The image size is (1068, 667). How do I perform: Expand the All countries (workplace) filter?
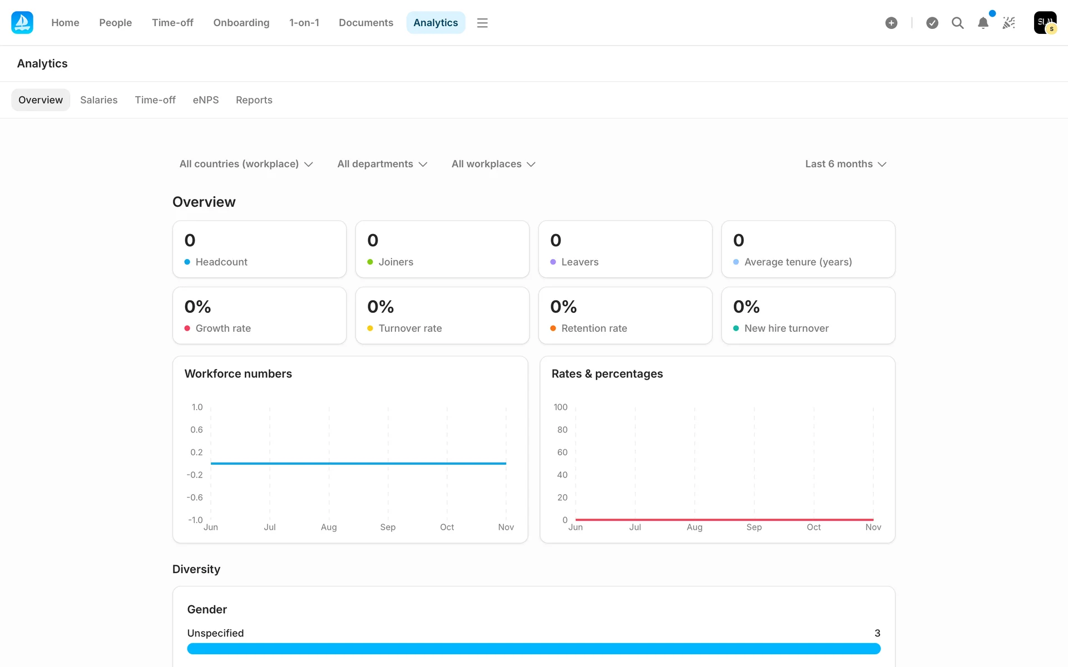[246, 164]
